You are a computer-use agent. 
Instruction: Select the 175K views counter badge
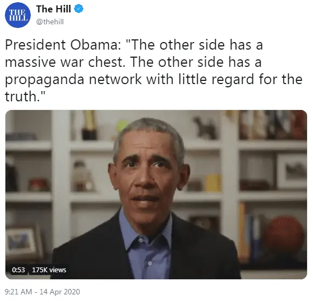tap(49, 270)
